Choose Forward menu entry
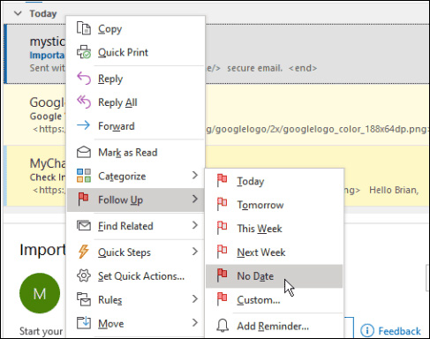 [x=136, y=126]
